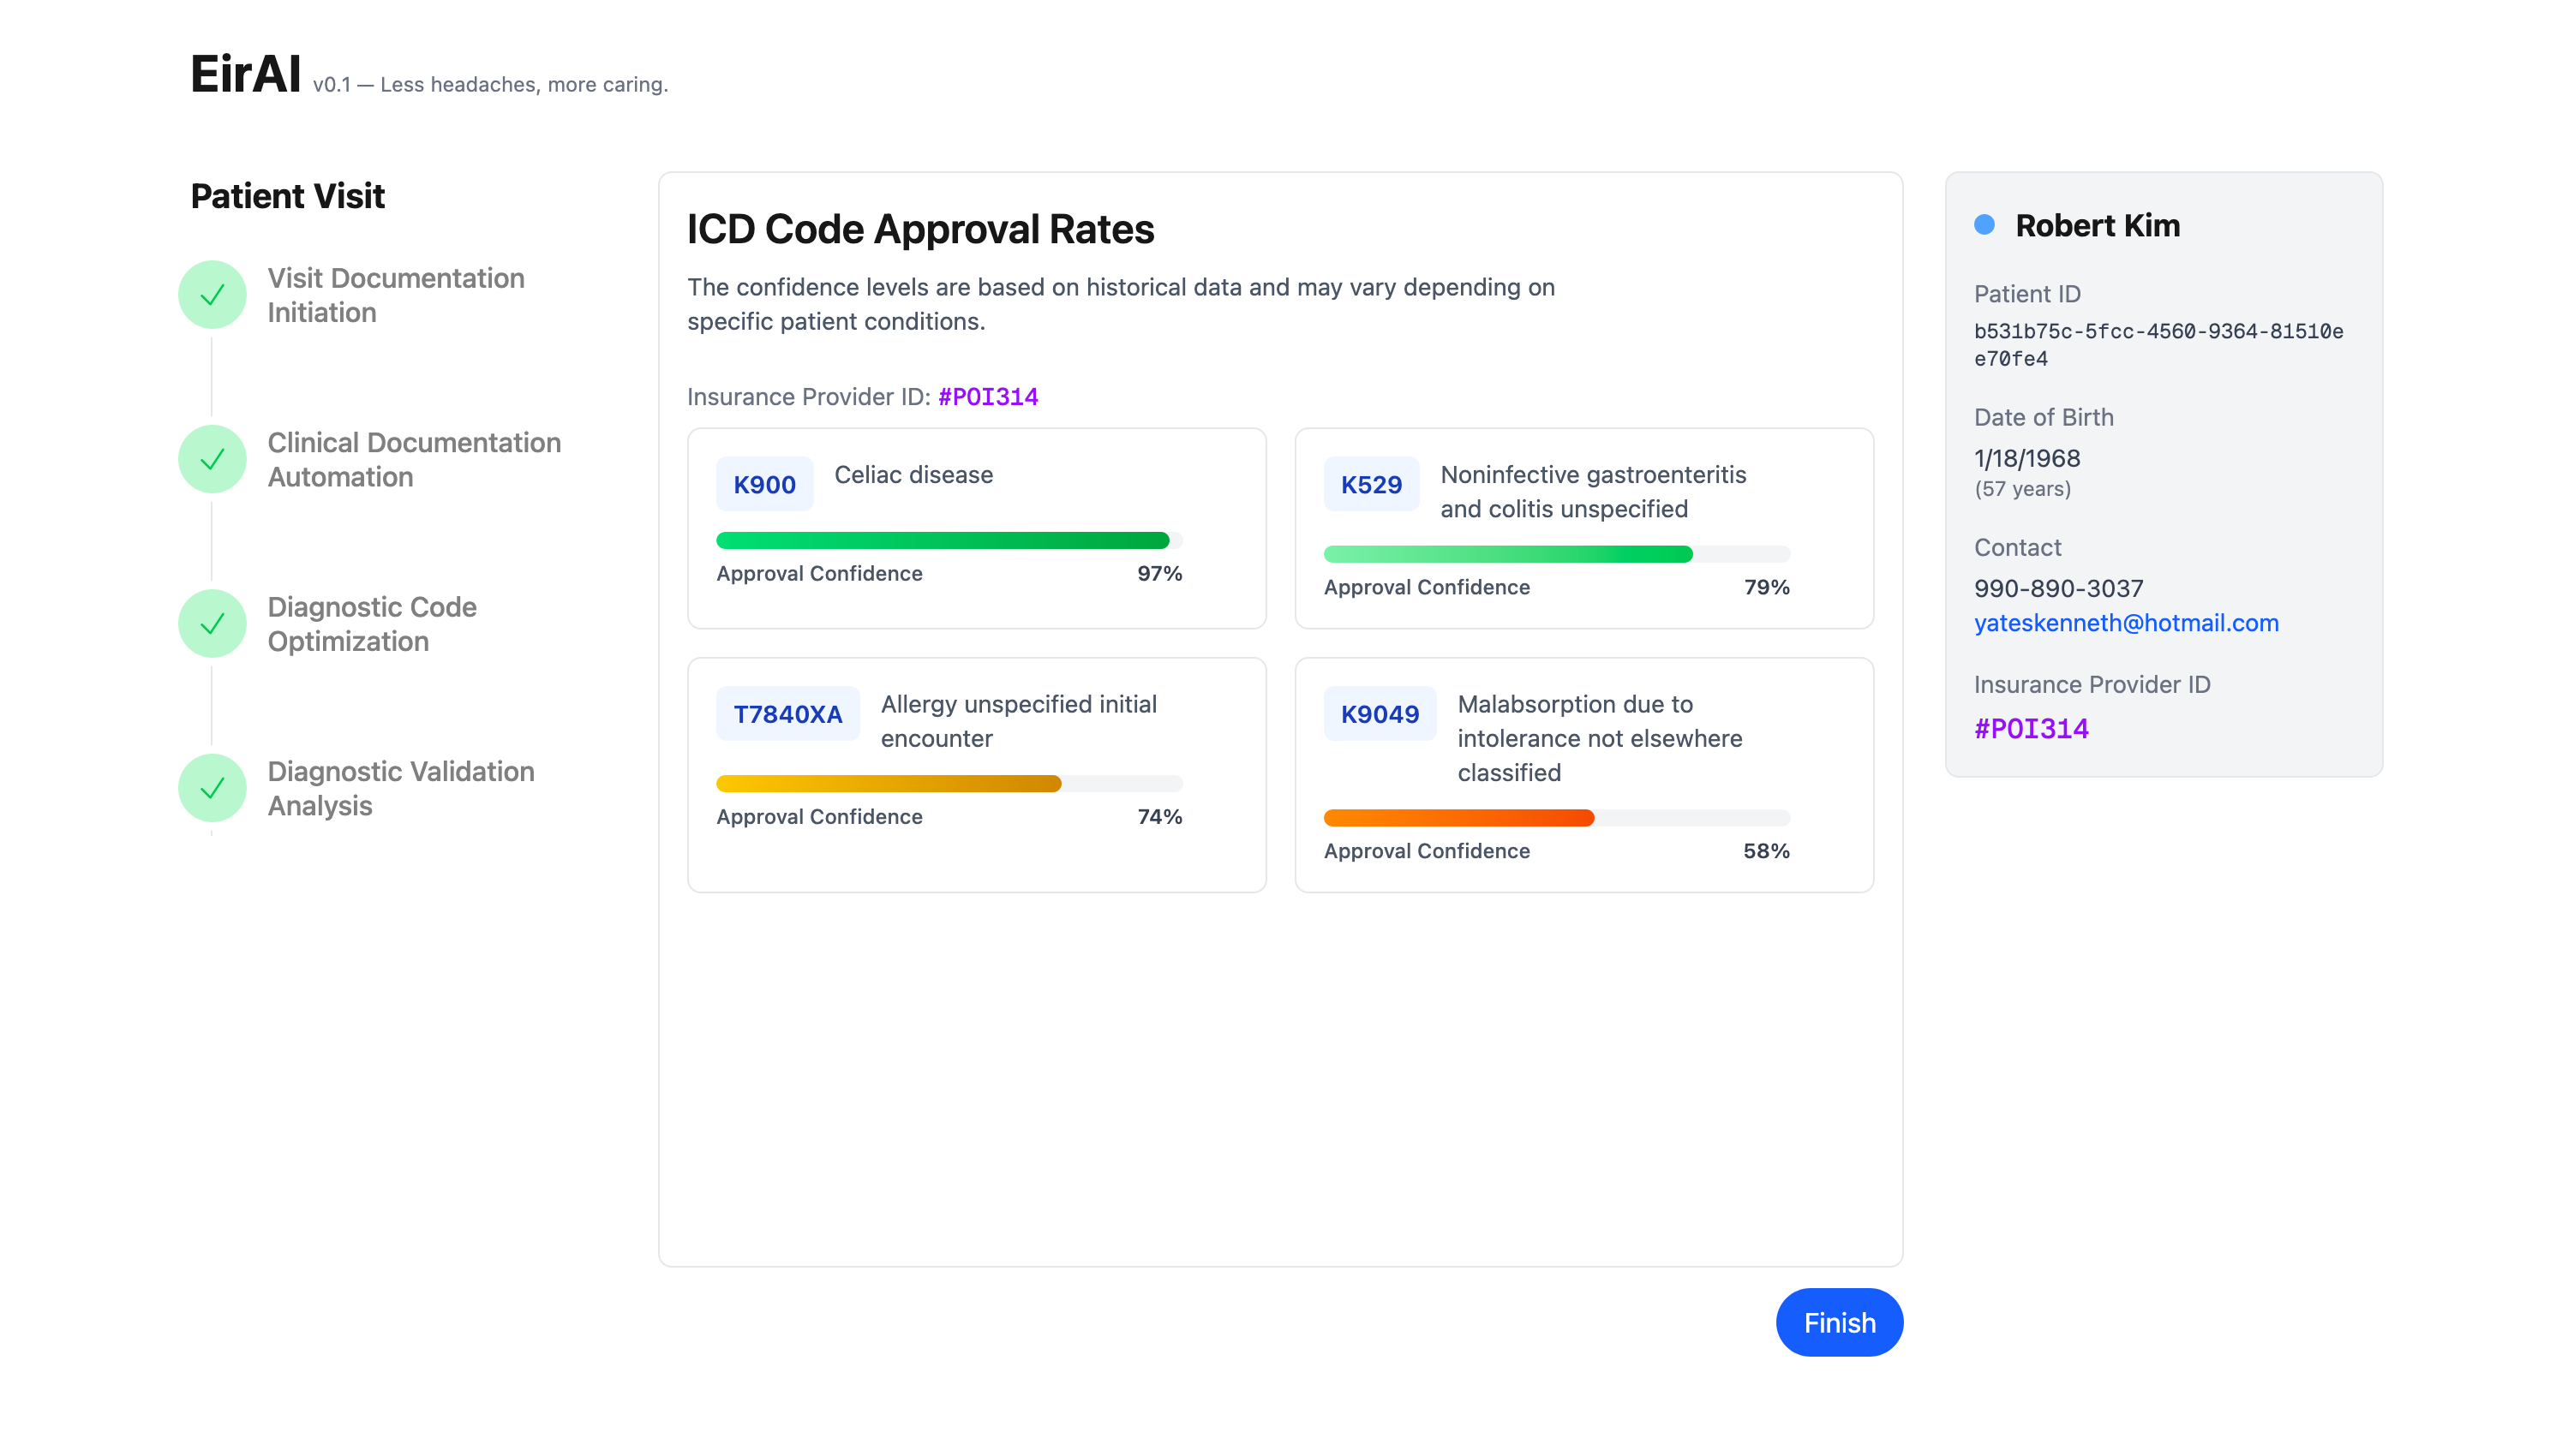Click the #POI314 ID under the approval rates description
This screenshot has width=2574, height=1456.
coord(987,397)
